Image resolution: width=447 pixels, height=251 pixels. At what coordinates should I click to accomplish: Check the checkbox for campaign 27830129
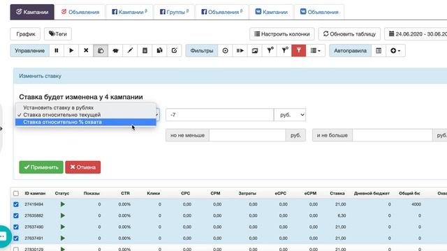16,249
